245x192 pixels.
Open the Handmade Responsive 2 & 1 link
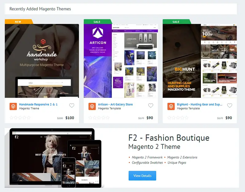(38, 104)
